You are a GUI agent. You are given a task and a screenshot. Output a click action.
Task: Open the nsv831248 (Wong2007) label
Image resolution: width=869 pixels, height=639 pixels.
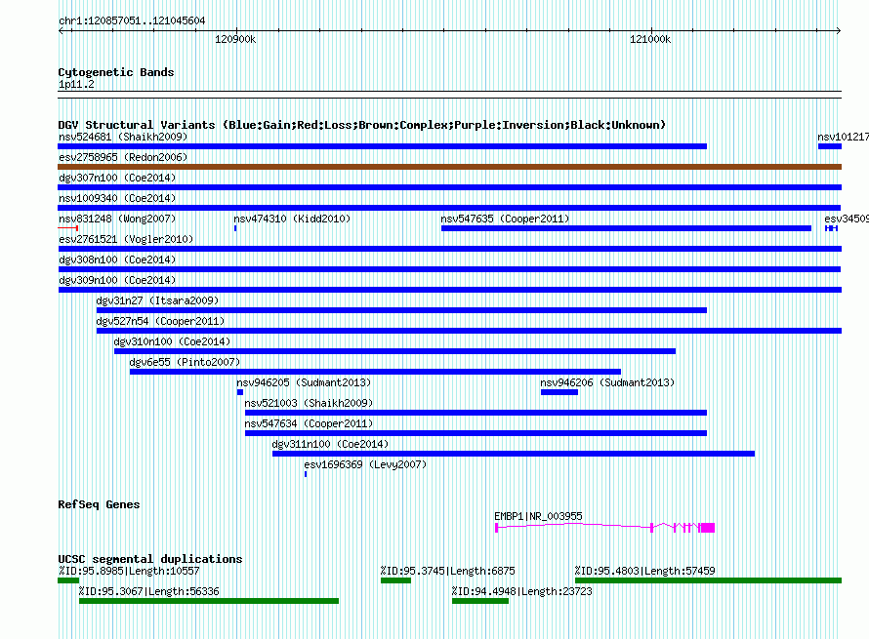click(x=117, y=219)
